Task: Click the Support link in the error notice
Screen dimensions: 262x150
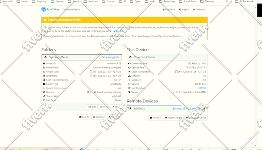Action: (x=119, y=31)
